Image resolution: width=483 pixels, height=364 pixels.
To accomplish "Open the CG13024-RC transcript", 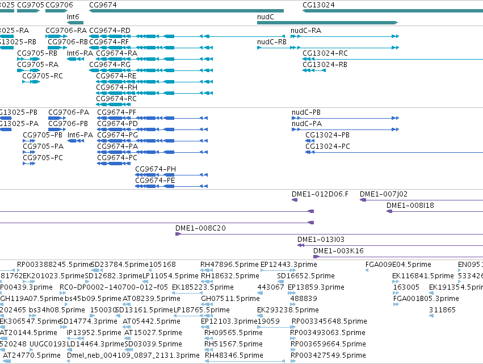I will pyautogui.click(x=325, y=53).
